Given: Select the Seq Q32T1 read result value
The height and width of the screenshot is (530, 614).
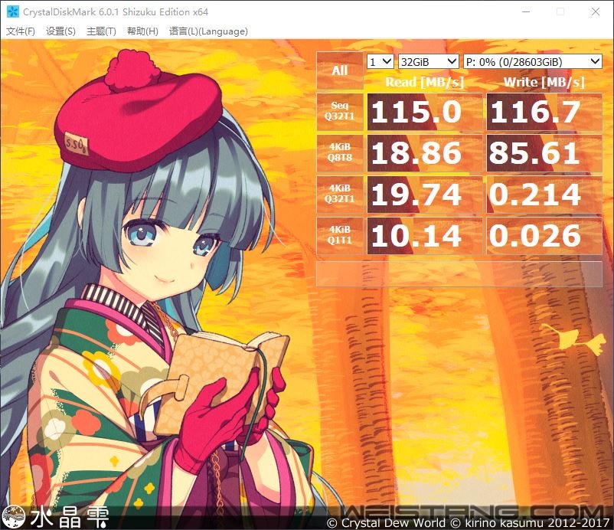Looking at the screenshot, I should click(x=424, y=112).
